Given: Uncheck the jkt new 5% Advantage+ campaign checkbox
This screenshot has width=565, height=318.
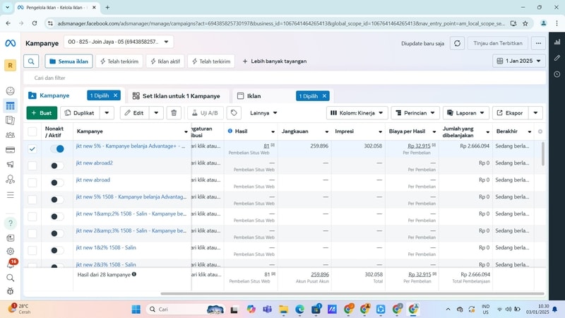Looking at the screenshot, I should tap(32, 148).
